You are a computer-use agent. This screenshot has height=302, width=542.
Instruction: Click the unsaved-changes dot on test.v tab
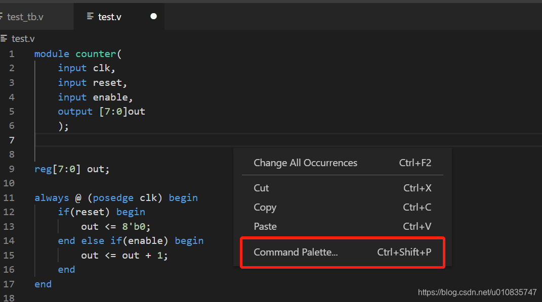point(153,16)
